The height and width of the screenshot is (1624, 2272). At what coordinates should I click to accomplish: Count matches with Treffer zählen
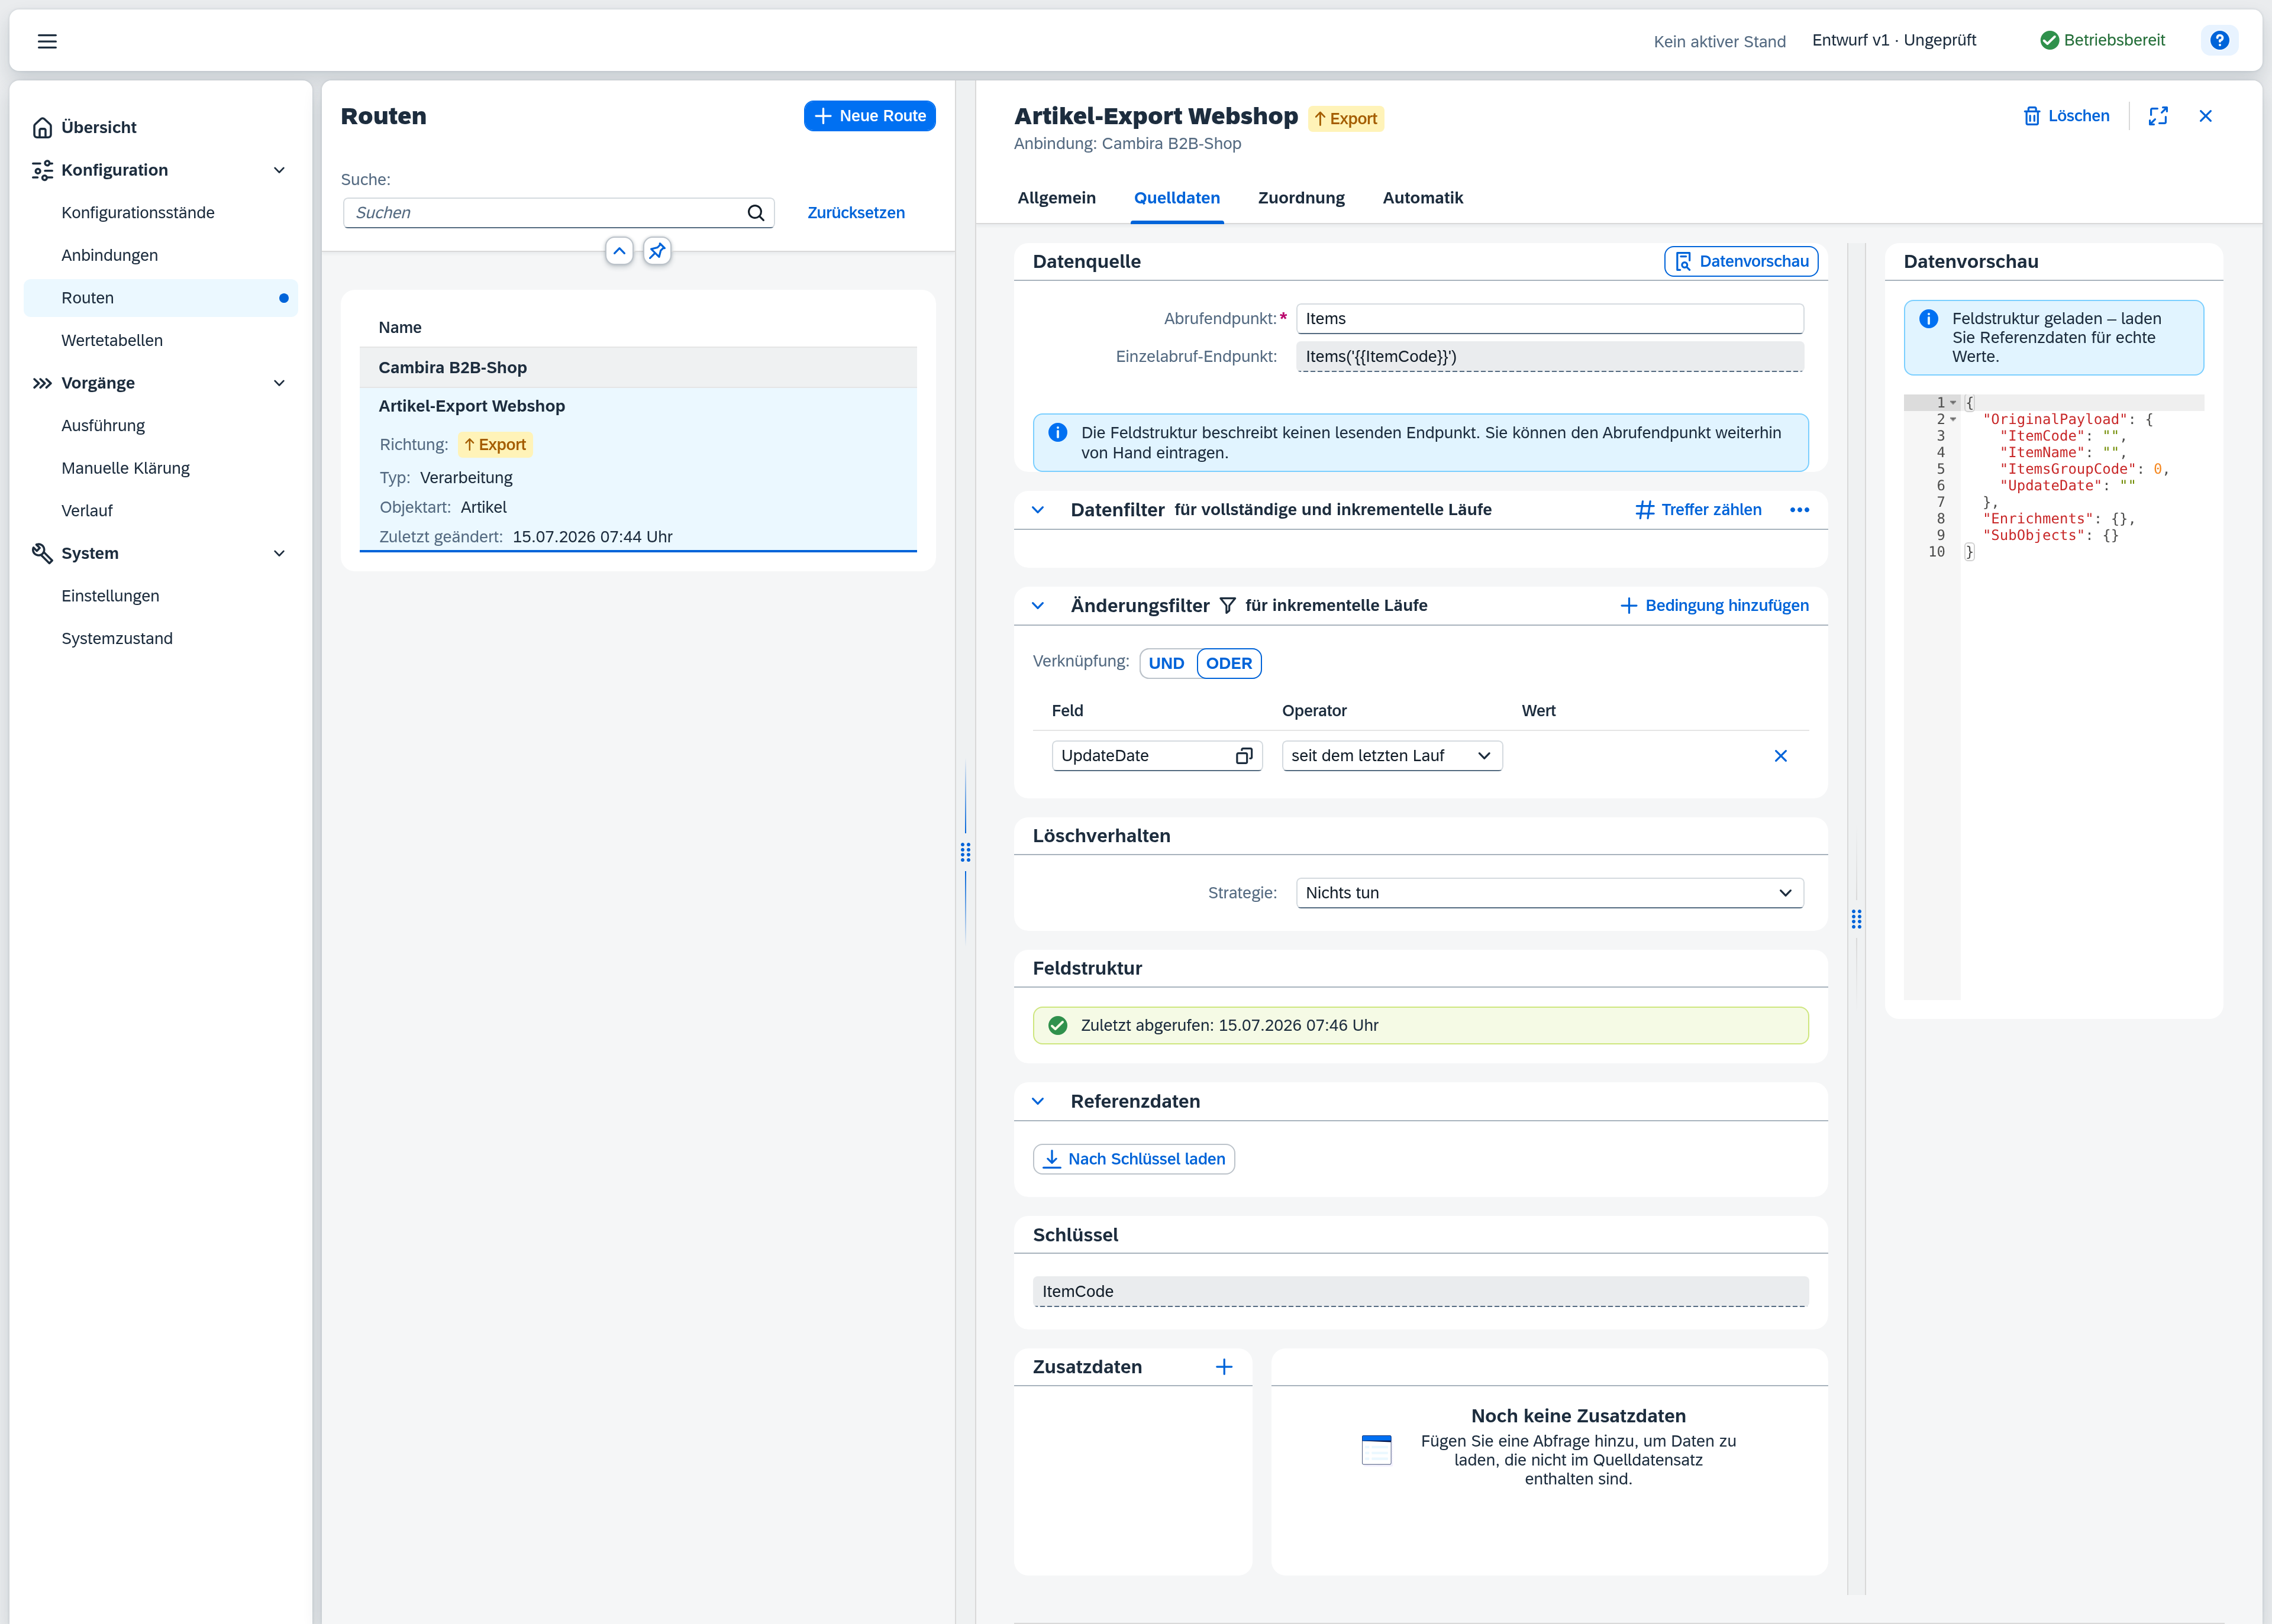coord(1699,510)
